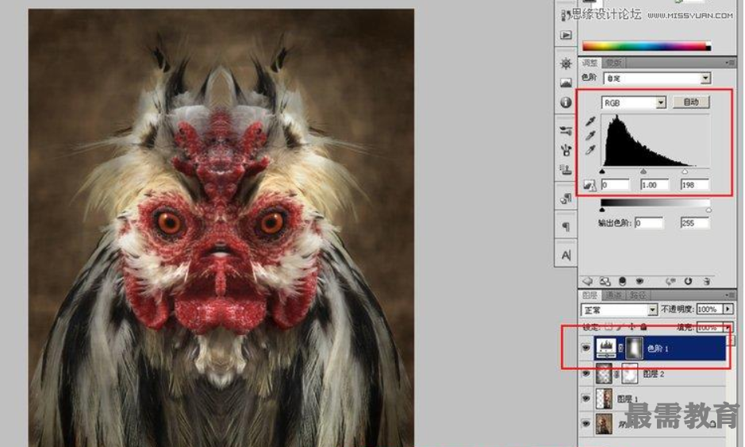The width and height of the screenshot is (745, 447).
Task: Toggle lock image pixels brush icon
Action: pyautogui.click(x=620, y=327)
